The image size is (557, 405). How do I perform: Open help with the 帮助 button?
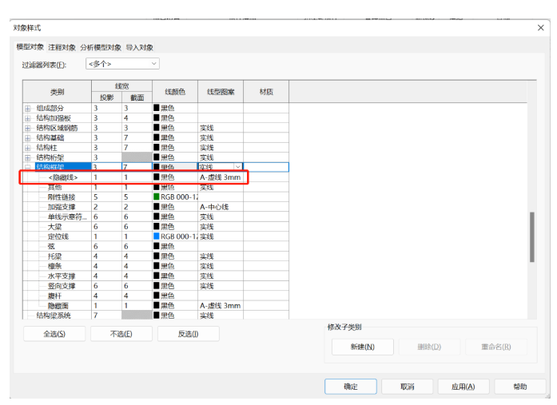tap(520, 387)
